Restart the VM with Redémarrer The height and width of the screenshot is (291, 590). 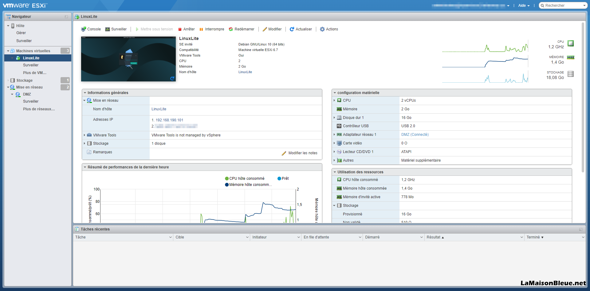coord(242,29)
